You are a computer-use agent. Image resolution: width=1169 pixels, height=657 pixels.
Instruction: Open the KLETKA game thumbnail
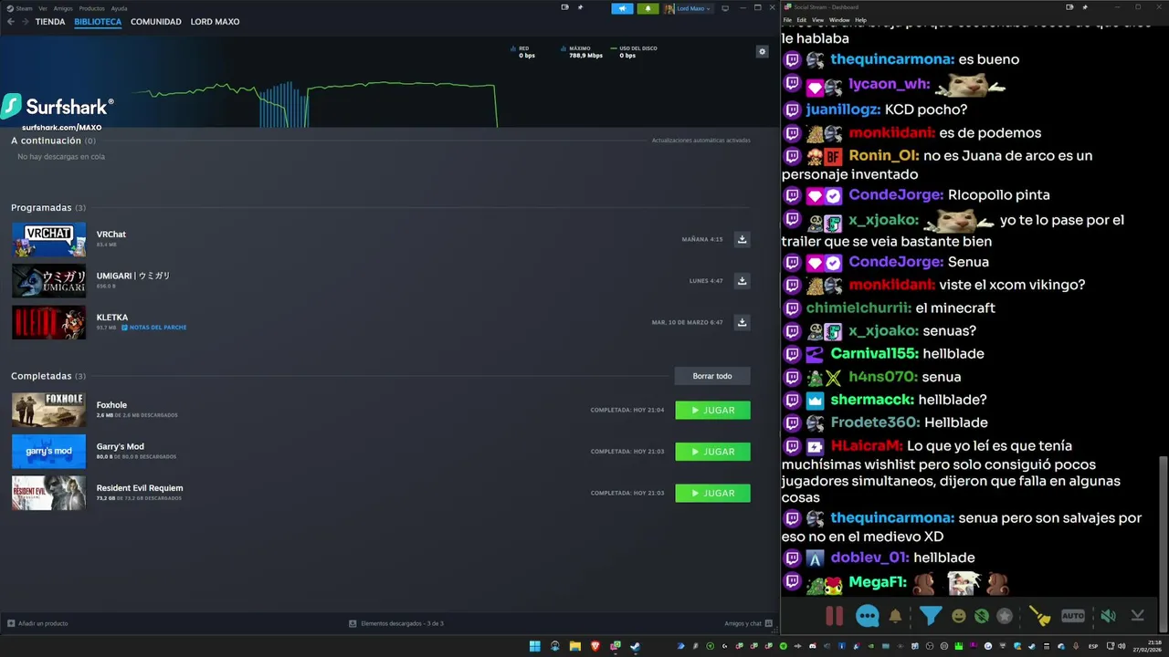tap(48, 322)
